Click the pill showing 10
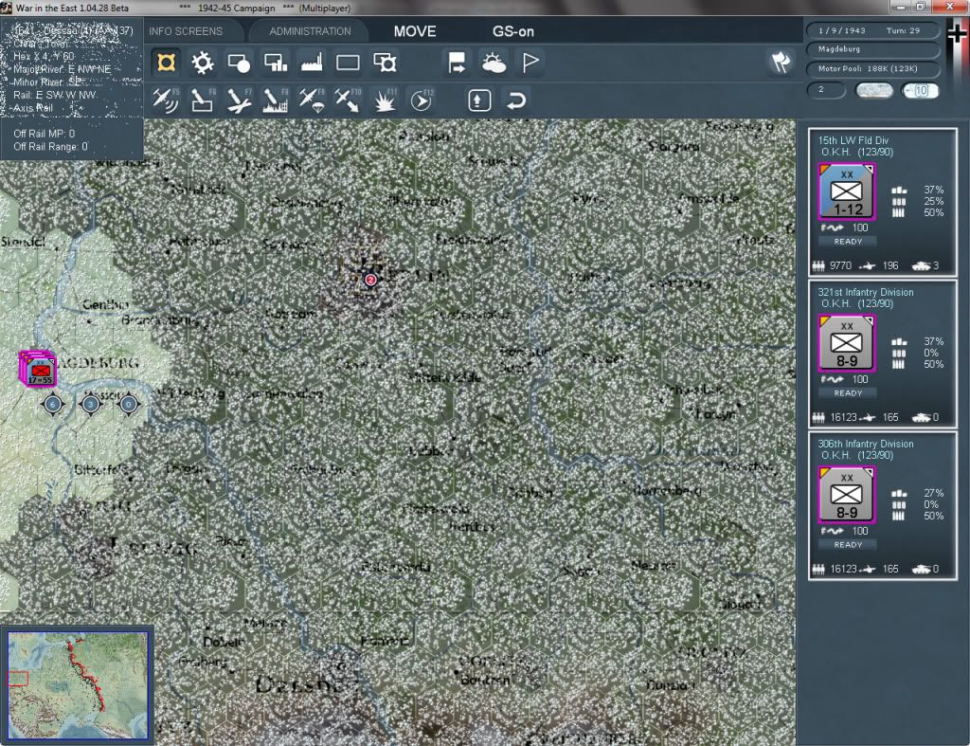Viewport: 970px width, 746px height. coord(920,90)
